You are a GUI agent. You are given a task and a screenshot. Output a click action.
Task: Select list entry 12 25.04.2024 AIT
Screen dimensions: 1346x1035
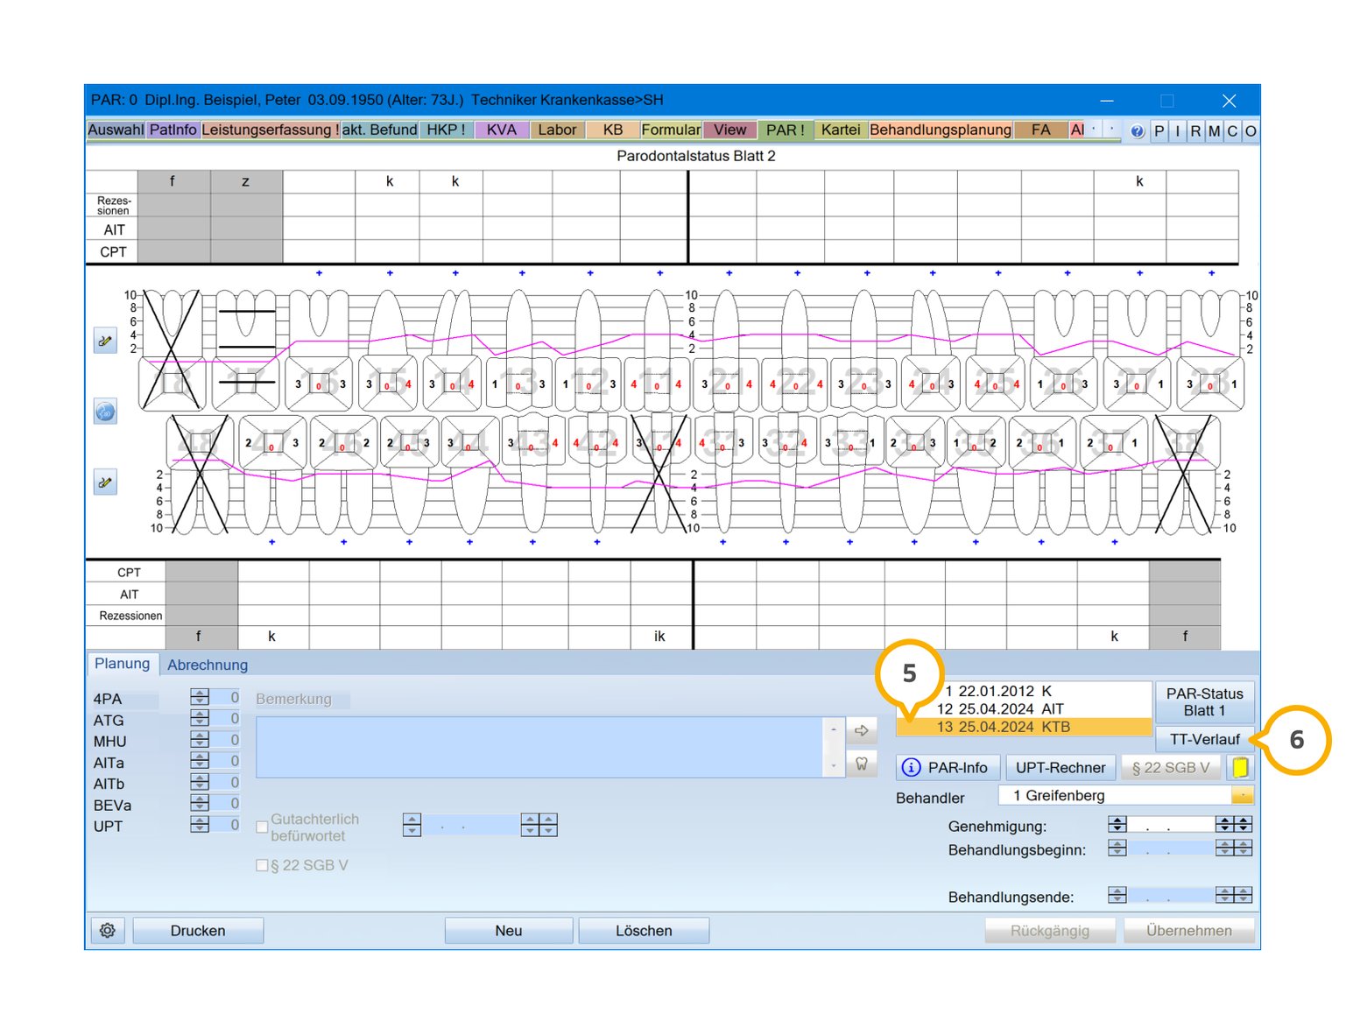point(1023,708)
